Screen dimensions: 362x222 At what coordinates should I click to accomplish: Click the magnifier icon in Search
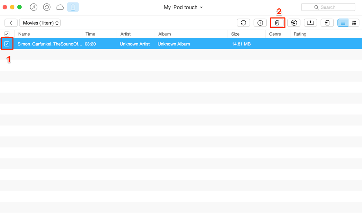(317, 7)
